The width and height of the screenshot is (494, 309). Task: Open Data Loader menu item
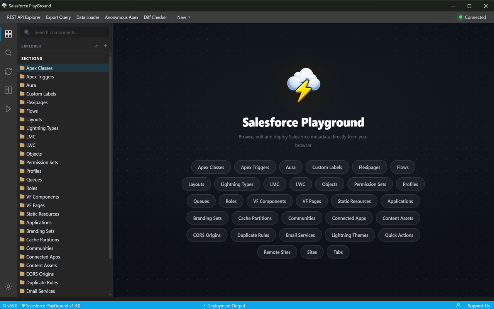coord(88,17)
